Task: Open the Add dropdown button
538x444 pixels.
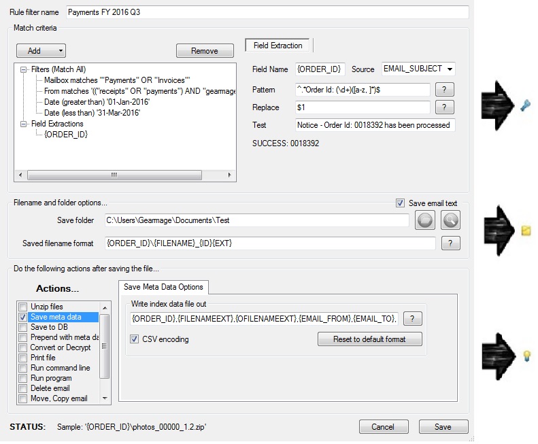Action: tap(41, 51)
